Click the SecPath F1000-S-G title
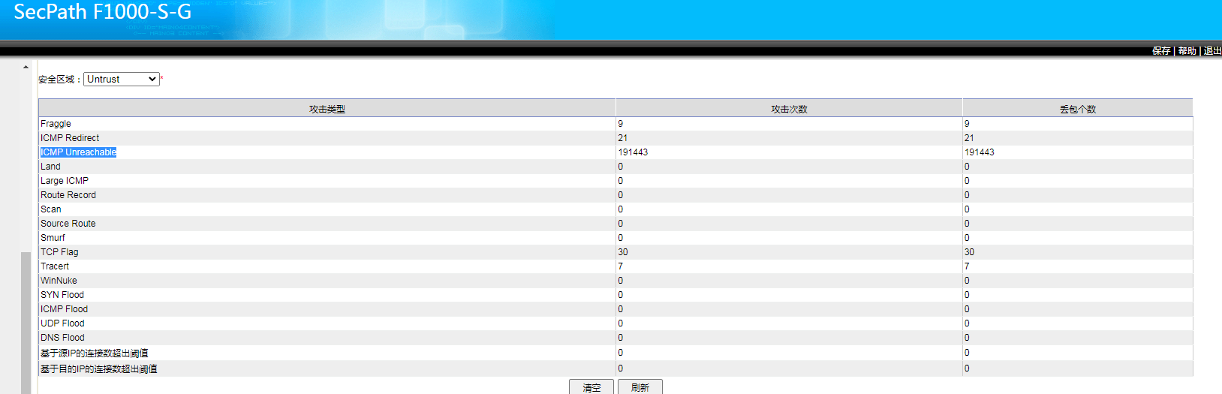1222x394 pixels. (x=103, y=12)
